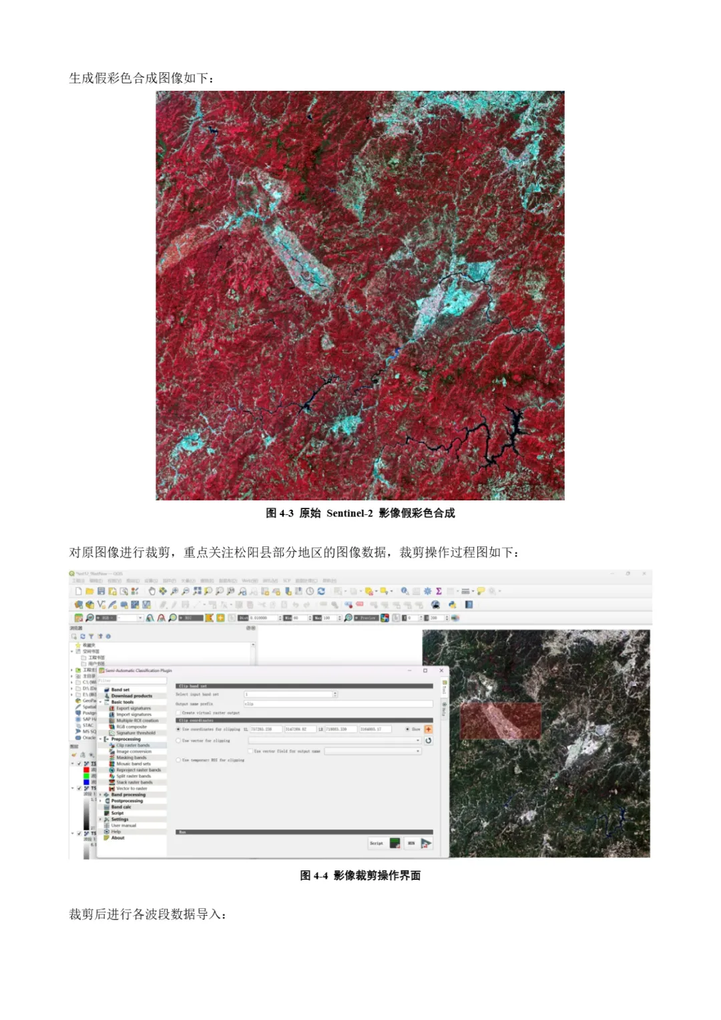The height and width of the screenshot is (1020, 721).
Task: Click the New Project icon in QGIS toolbar
Action: coord(78,591)
